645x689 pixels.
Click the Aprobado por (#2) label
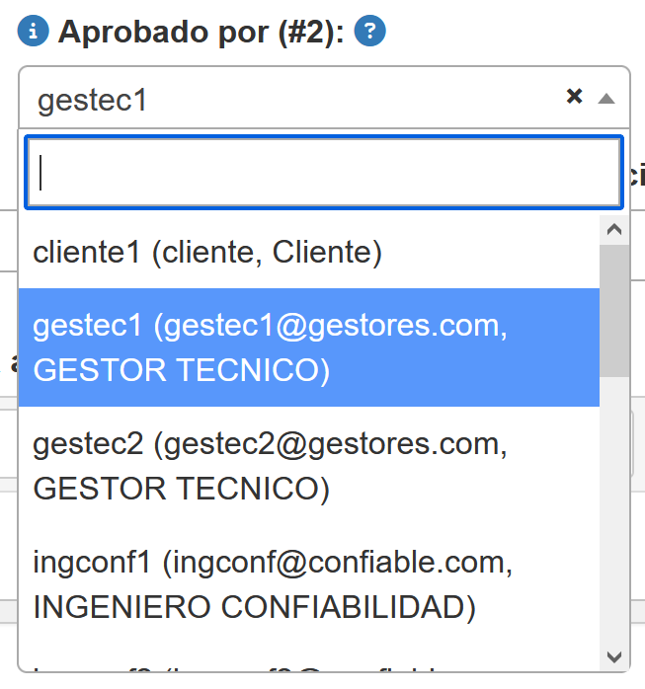pyautogui.click(x=201, y=32)
